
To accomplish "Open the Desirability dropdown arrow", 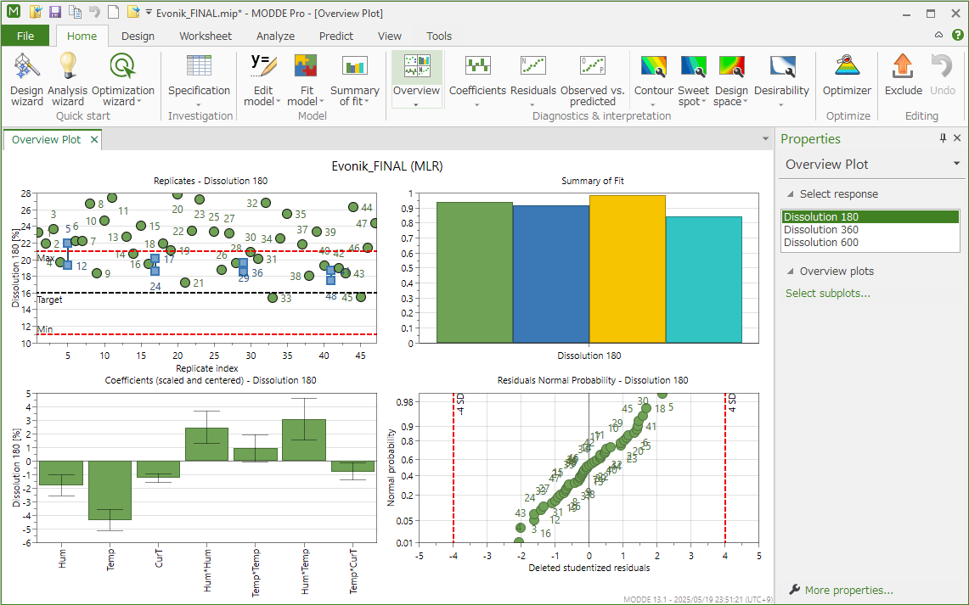I will pos(781,104).
